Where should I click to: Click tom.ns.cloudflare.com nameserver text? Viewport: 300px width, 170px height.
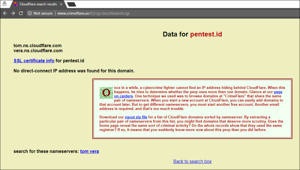click(37, 45)
